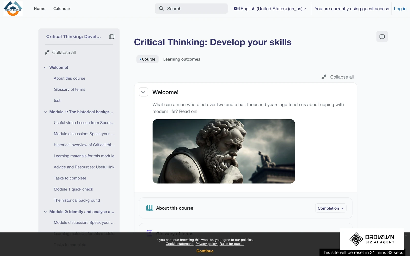This screenshot has height=256, width=410.
Task: Click main Collapse all arrows icon
Action: 324,77
